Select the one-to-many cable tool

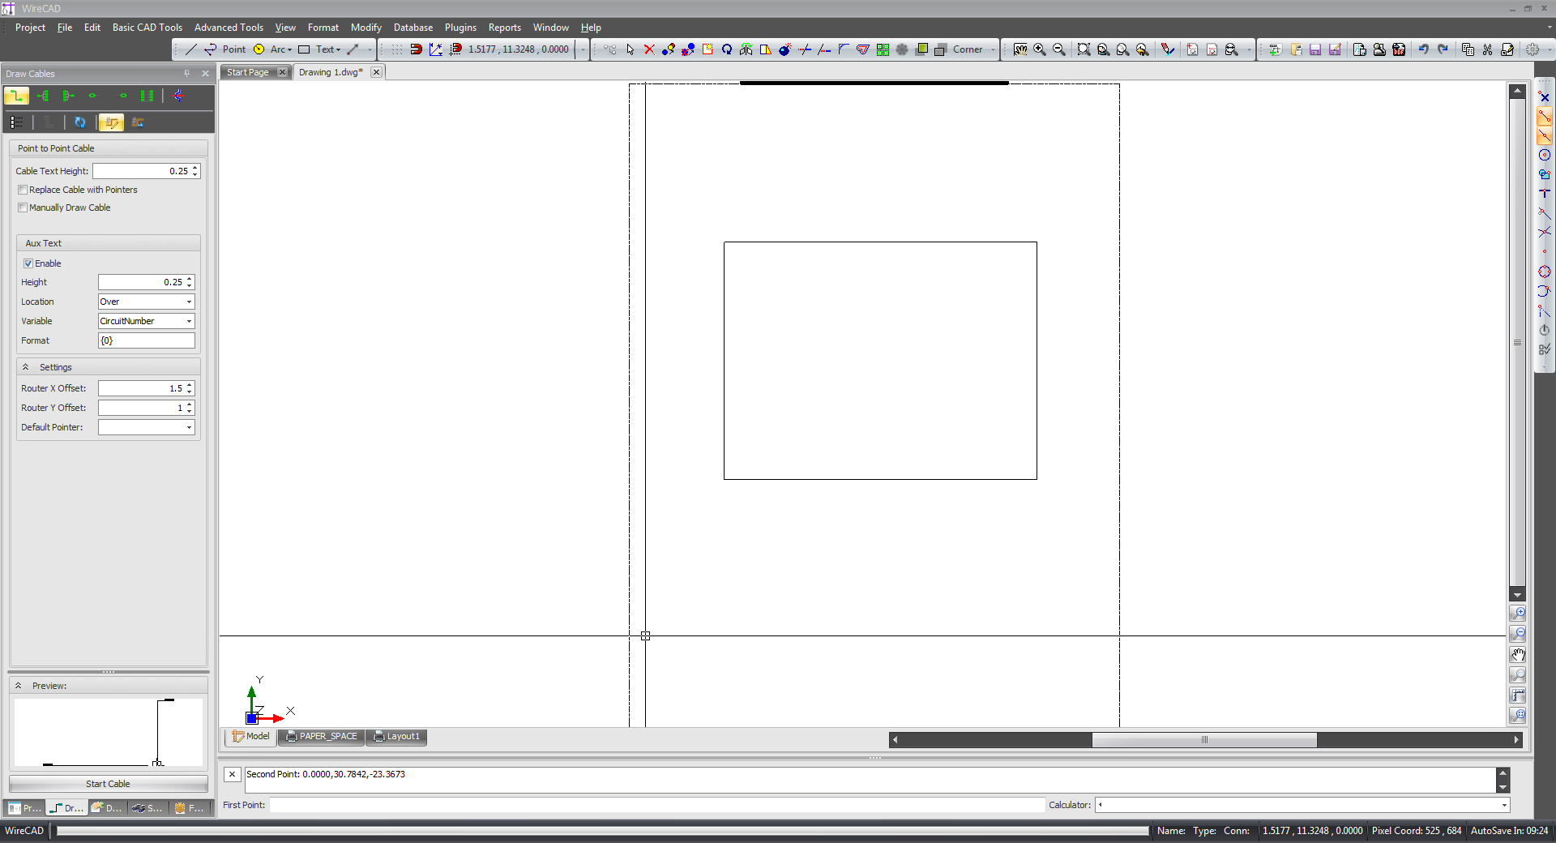(x=43, y=96)
